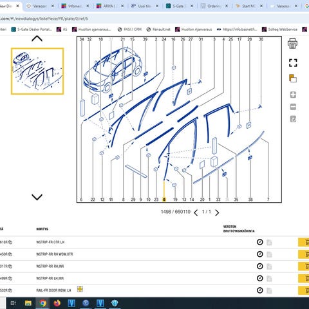Close the ARIYA browser tab

[122, 6]
